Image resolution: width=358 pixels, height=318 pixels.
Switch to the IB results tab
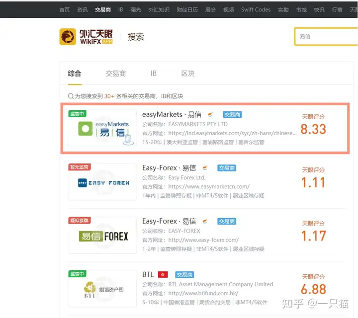pos(154,74)
